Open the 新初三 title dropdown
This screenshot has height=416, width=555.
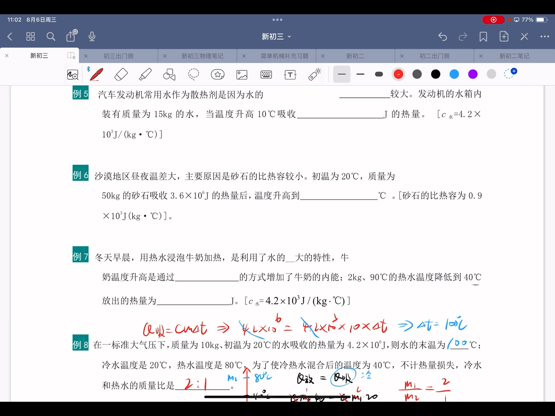click(276, 37)
